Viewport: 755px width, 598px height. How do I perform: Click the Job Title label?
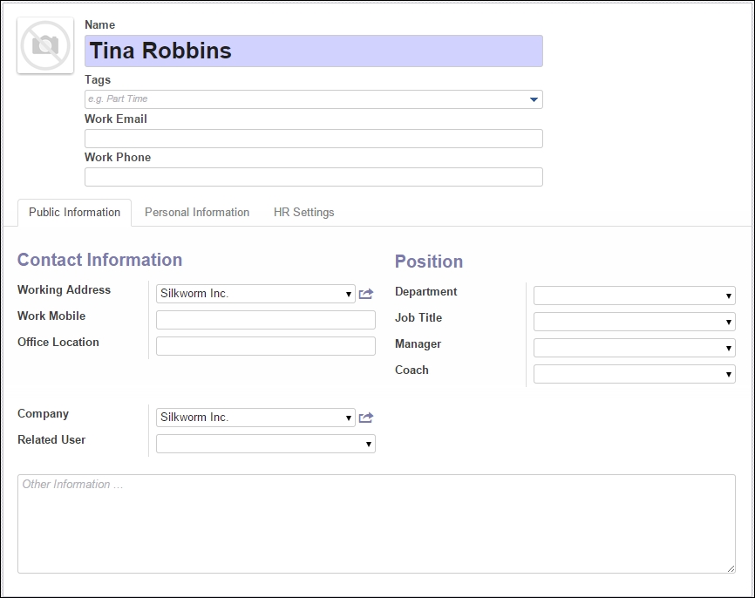pyautogui.click(x=418, y=318)
